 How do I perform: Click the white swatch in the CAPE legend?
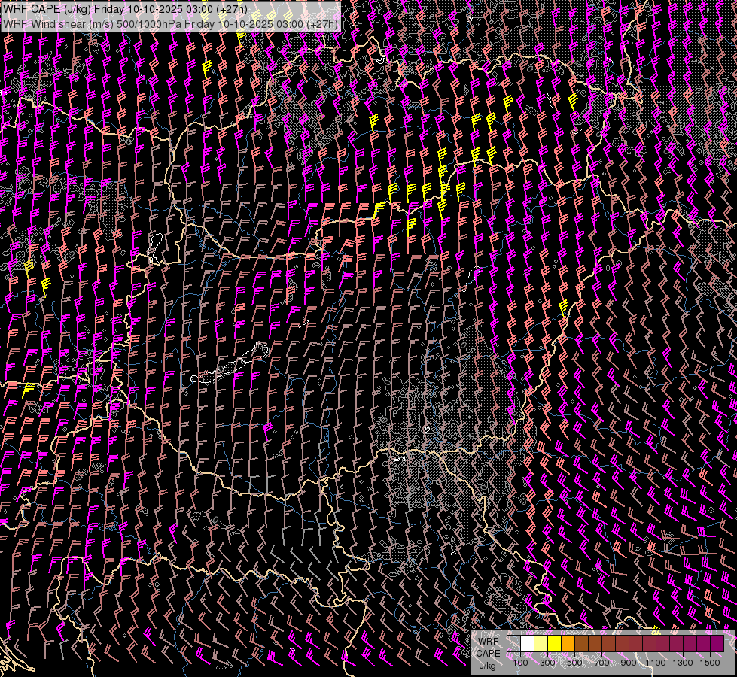point(527,644)
